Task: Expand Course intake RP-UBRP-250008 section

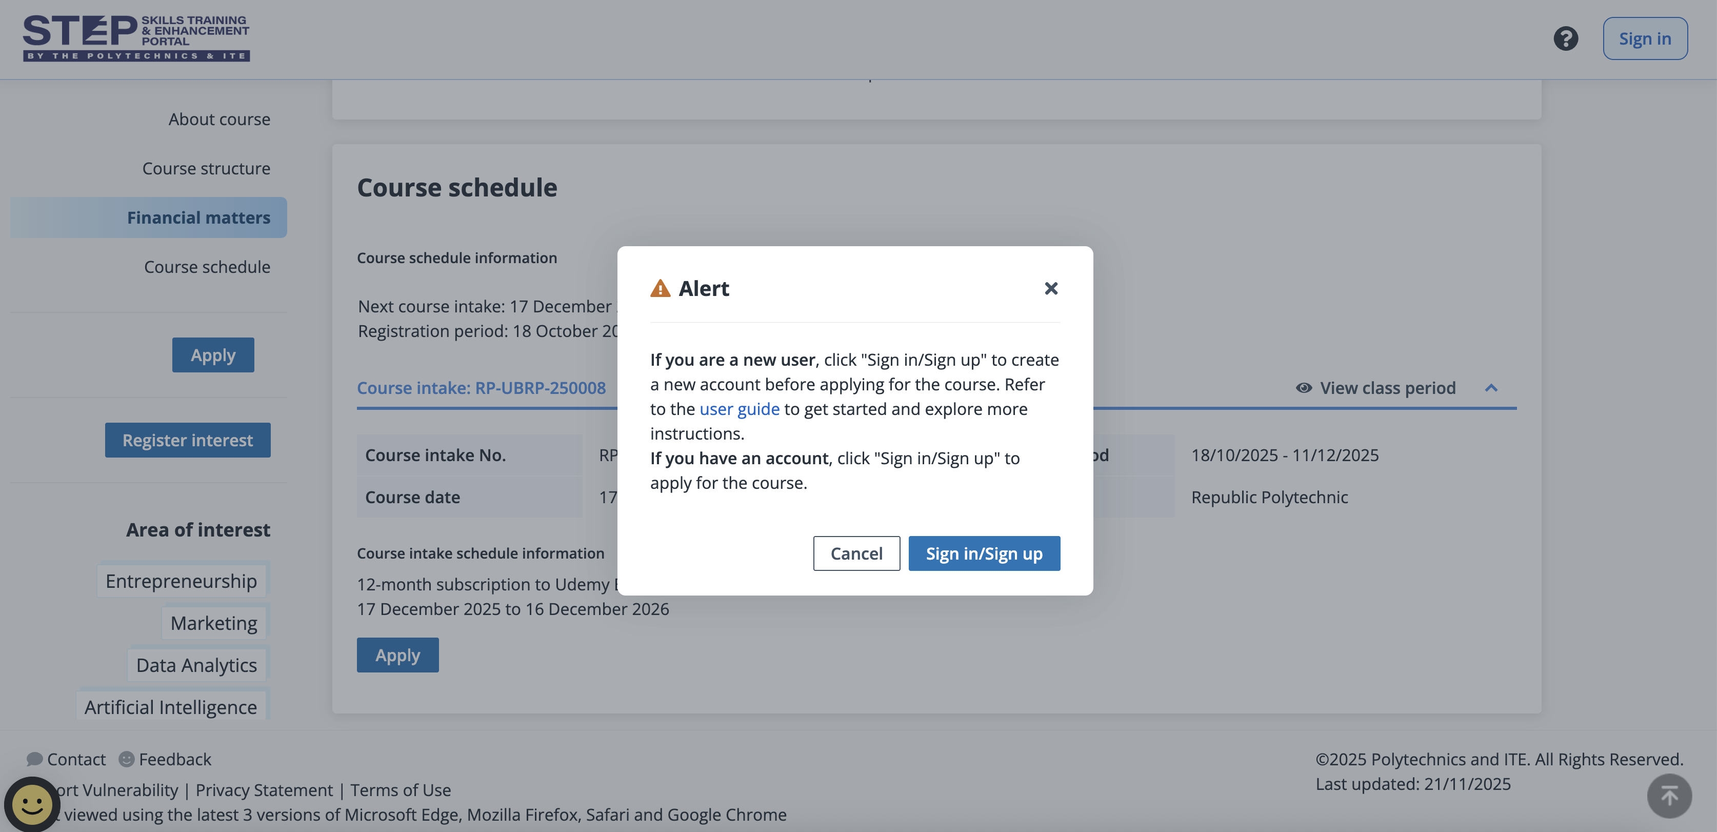Action: (x=481, y=388)
